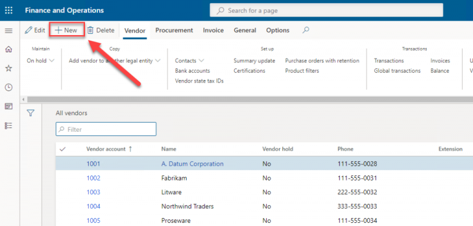
Task: Open the Invoice tab
Action: [x=213, y=30]
